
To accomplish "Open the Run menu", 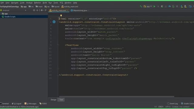I will click(50, 3).
